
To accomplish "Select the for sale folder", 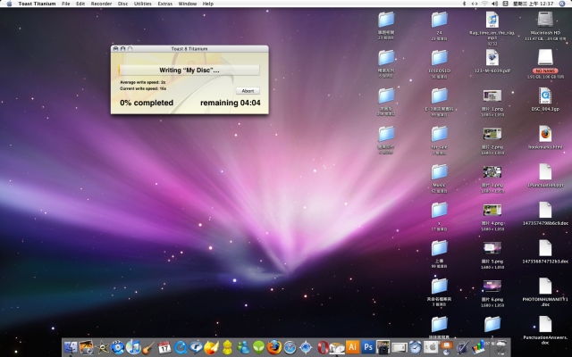I will coord(439,135).
